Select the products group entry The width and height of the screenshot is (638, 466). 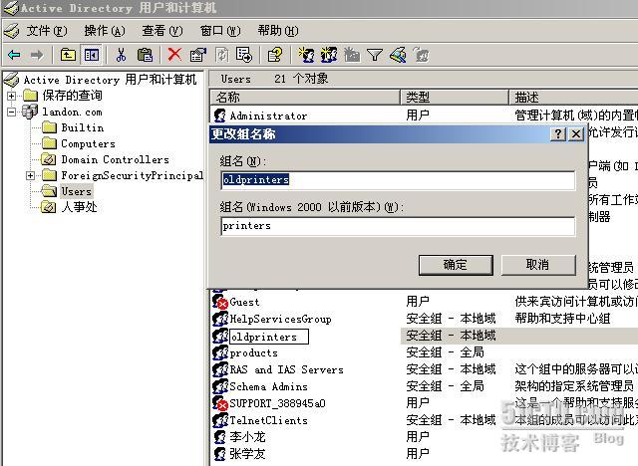pyautogui.click(x=253, y=353)
